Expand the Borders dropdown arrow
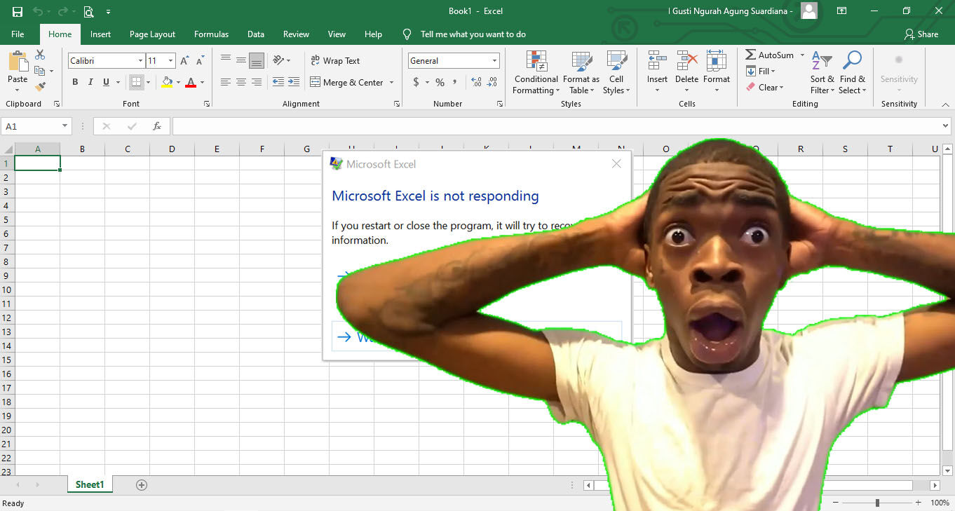 point(148,82)
